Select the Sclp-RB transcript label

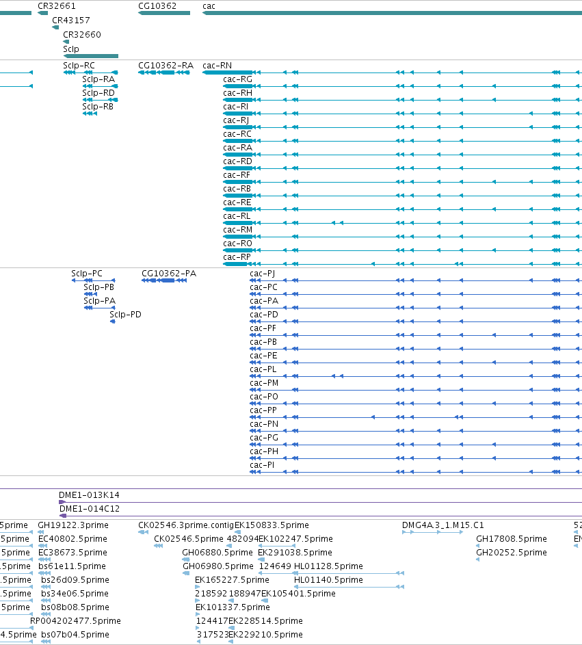(98, 107)
